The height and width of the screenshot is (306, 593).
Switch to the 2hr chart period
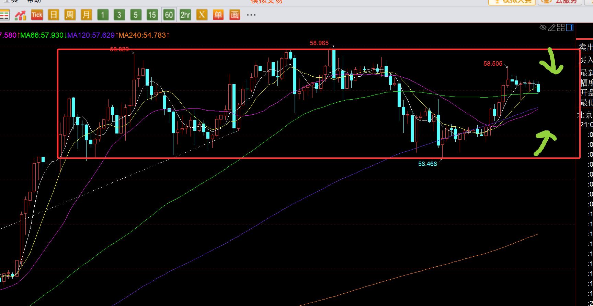(185, 15)
